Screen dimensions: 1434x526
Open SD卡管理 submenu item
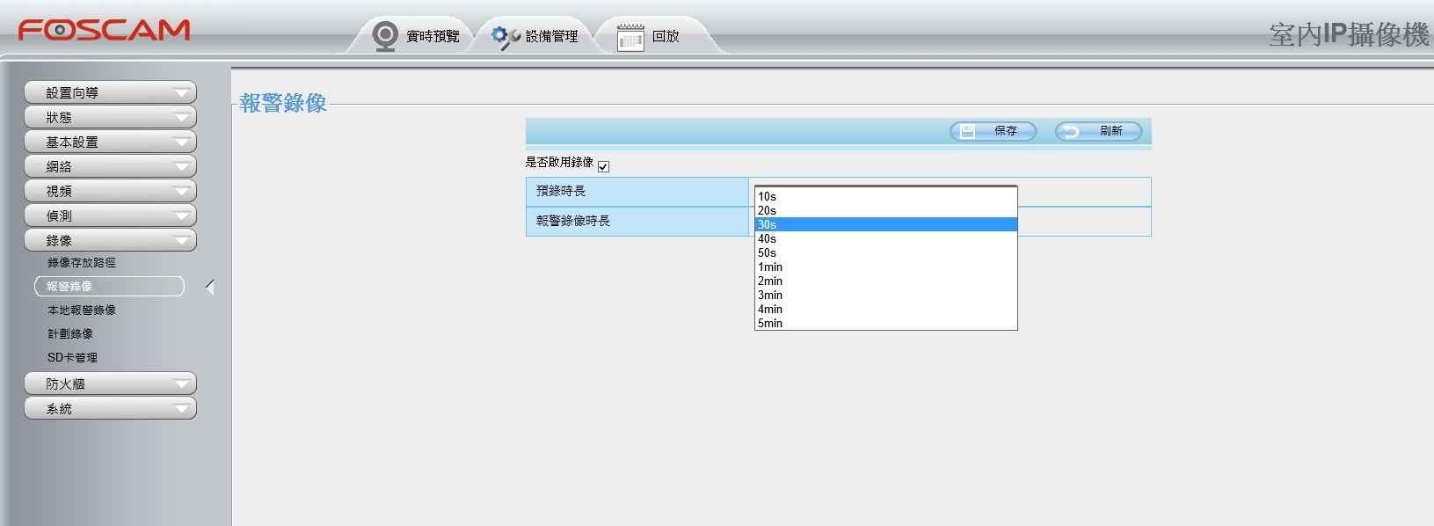tap(72, 358)
